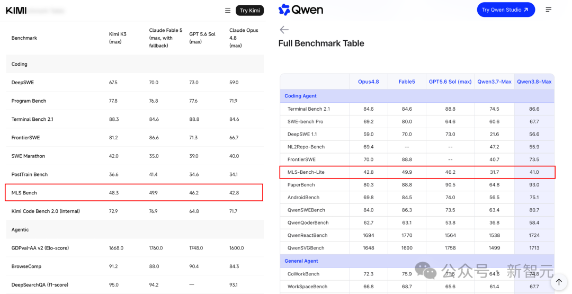This screenshot has width=572, height=294.
Task: Select the NL2Repo-Bench row label
Action: click(x=306, y=147)
